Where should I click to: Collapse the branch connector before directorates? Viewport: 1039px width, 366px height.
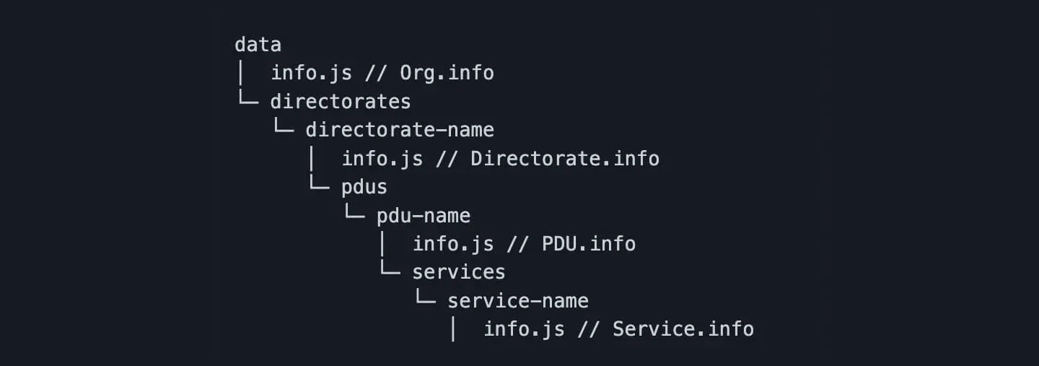coord(247,100)
